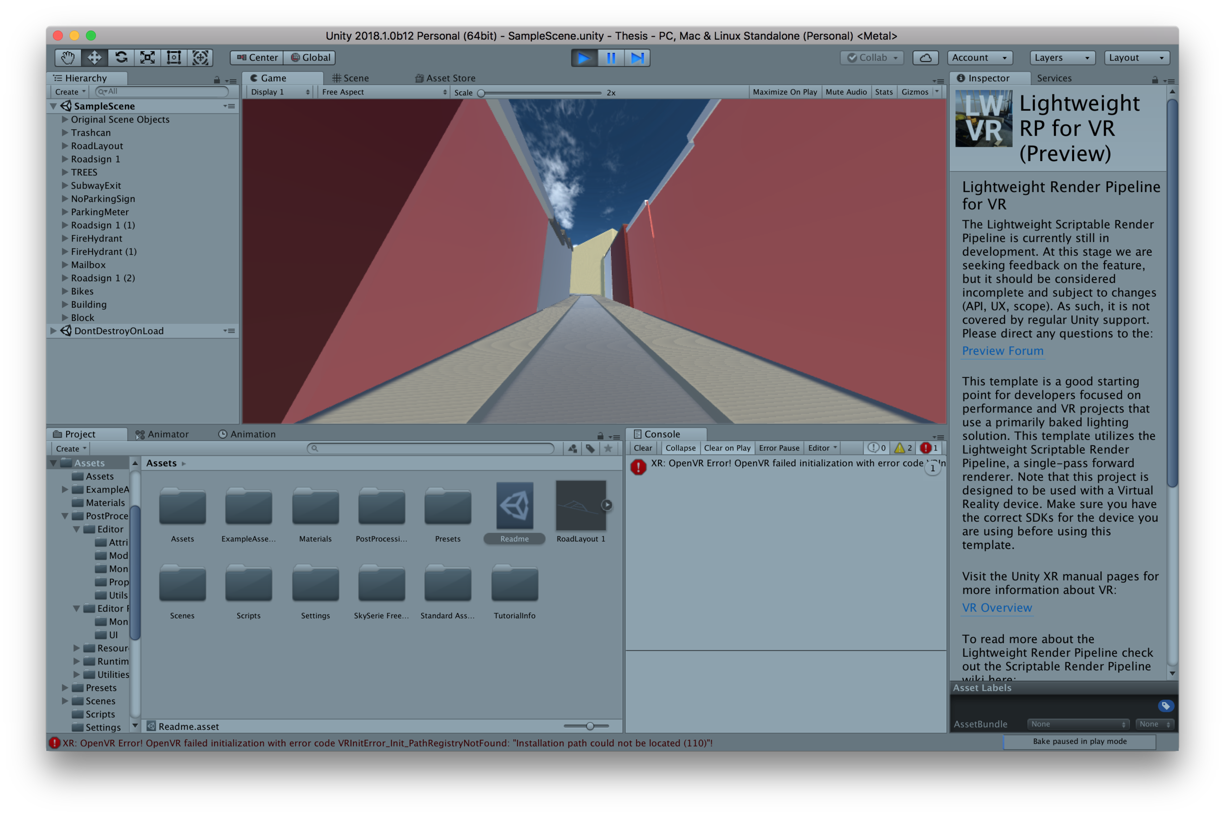Image resolution: width=1225 pixels, height=817 pixels.
Task: Toggle Collapse in the Console
Action: [680, 448]
